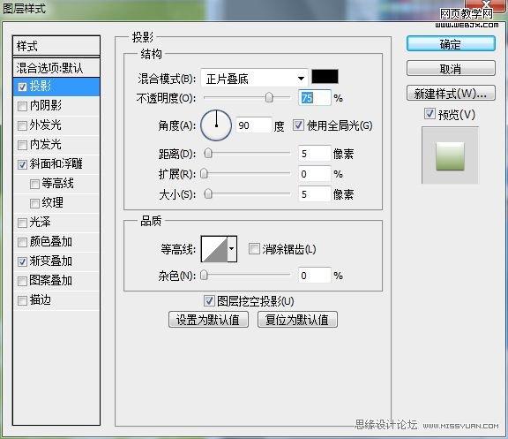This screenshot has height=439, width=508.
Task: Enable the 光泽 checkbox
Action: pyautogui.click(x=22, y=223)
